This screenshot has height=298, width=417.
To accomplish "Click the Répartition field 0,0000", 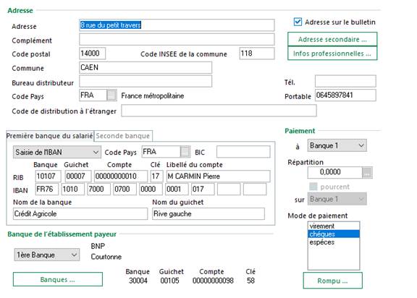I will [x=334, y=173].
